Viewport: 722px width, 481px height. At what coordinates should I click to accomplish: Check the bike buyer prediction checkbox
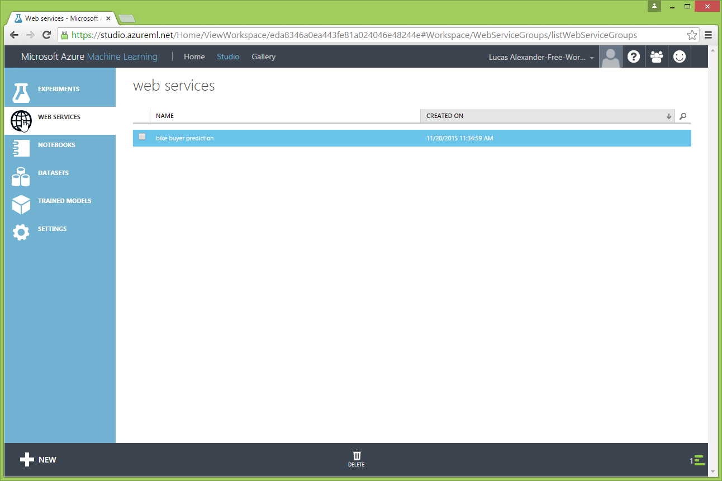coord(142,137)
